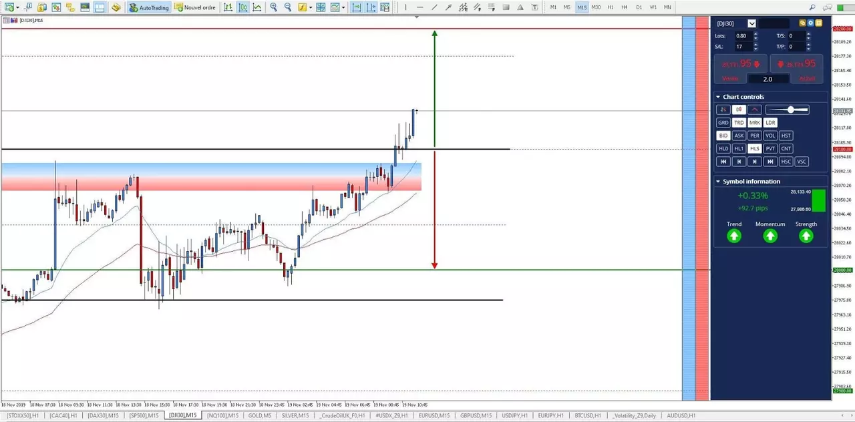Click the Achat buy price button
This screenshot has width=855, height=422.
(x=797, y=69)
